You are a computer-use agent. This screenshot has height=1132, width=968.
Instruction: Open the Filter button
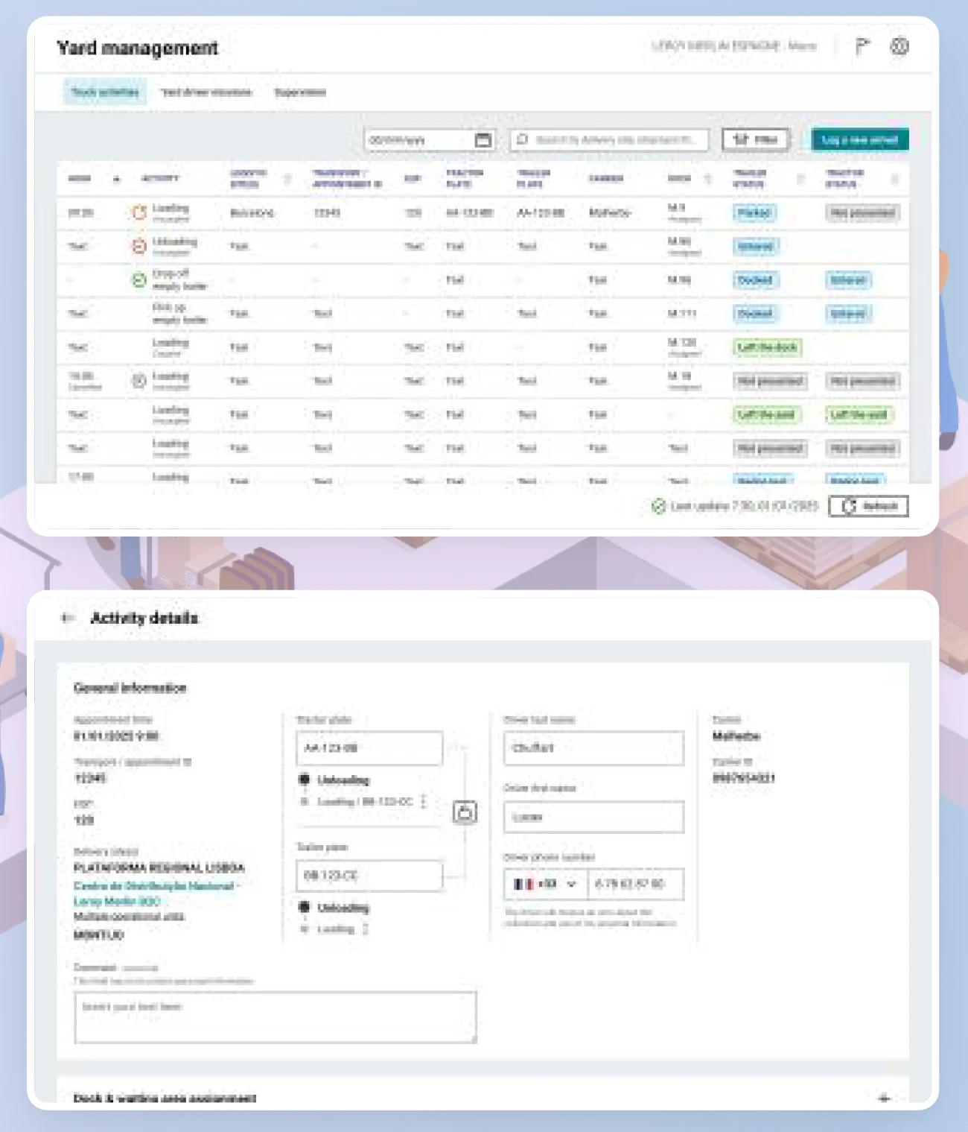tap(755, 139)
